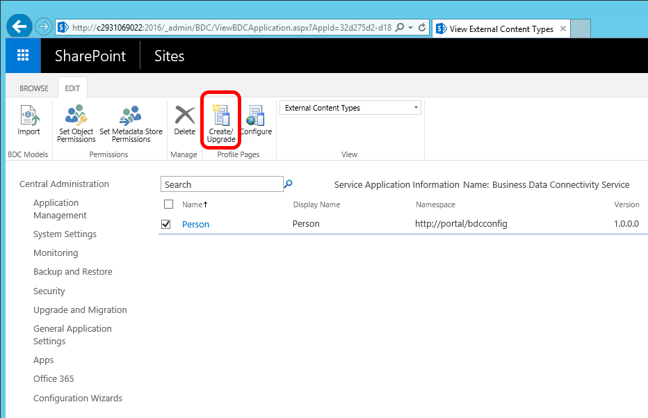The width and height of the screenshot is (648, 418).
Task: Open the Person content type link
Action: click(195, 224)
